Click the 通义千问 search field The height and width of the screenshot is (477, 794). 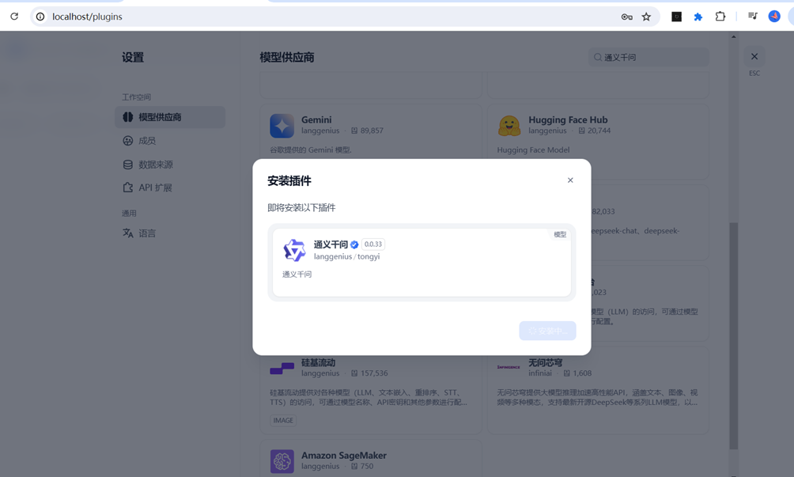(x=648, y=57)
